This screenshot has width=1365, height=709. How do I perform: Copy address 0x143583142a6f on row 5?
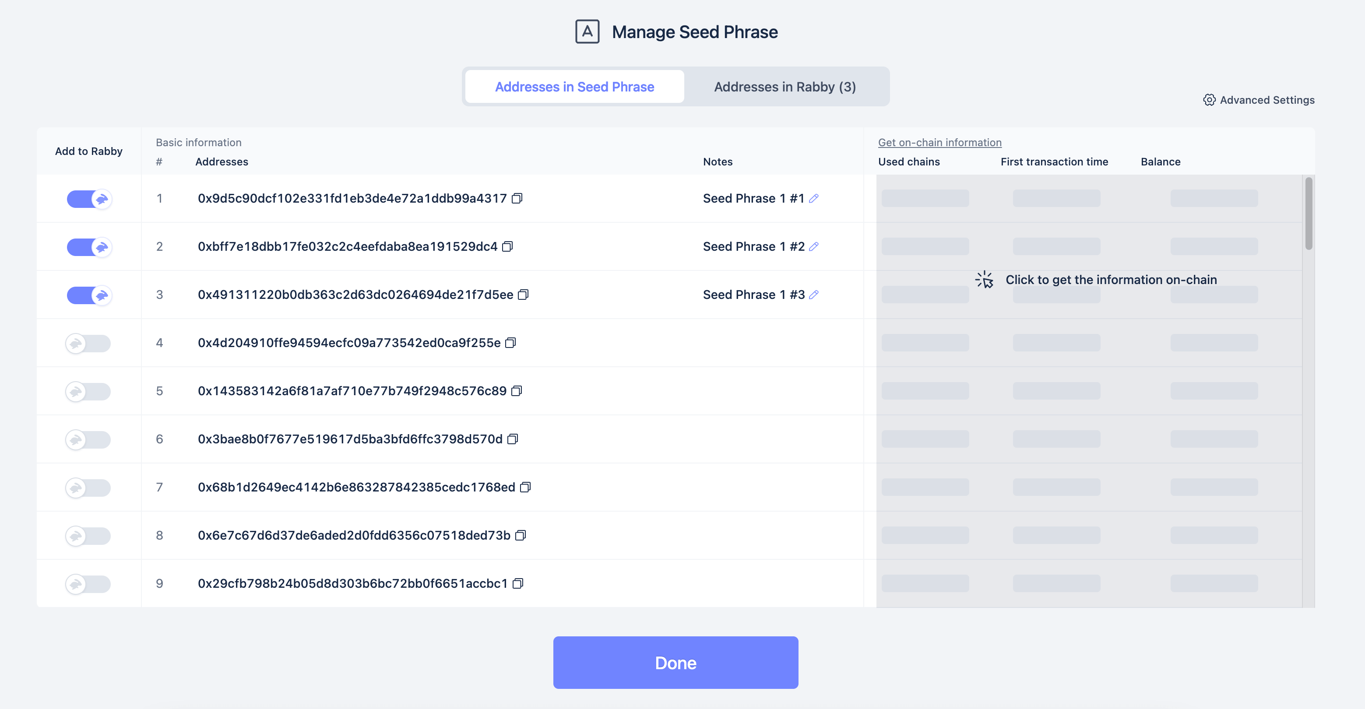[517, 391]
